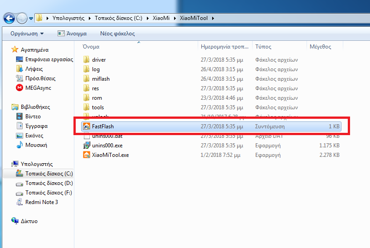370x248 pixels.
Task: Expand the arrow after XiaoMi breadcrumb
Action: tap(175, 18)
